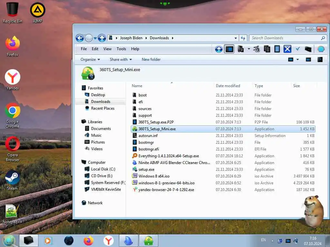The width and height of the screenshot is (330, 247).
Task: Click the blue shell toolbar icon
Action: point(321,49)
